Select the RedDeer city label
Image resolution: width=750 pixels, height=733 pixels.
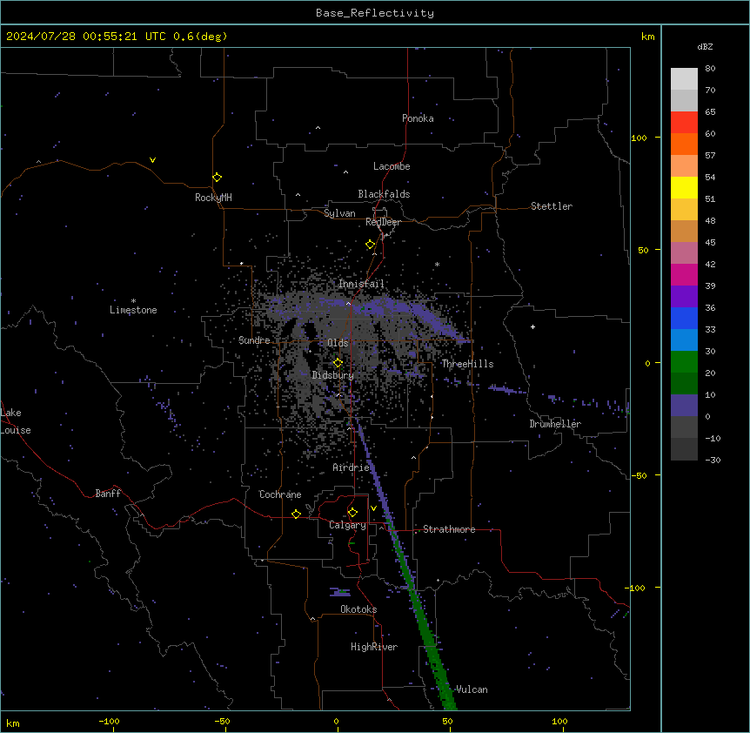383,222
